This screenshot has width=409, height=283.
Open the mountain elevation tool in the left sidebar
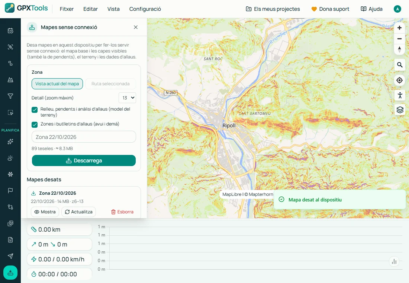tap(10, 80)
